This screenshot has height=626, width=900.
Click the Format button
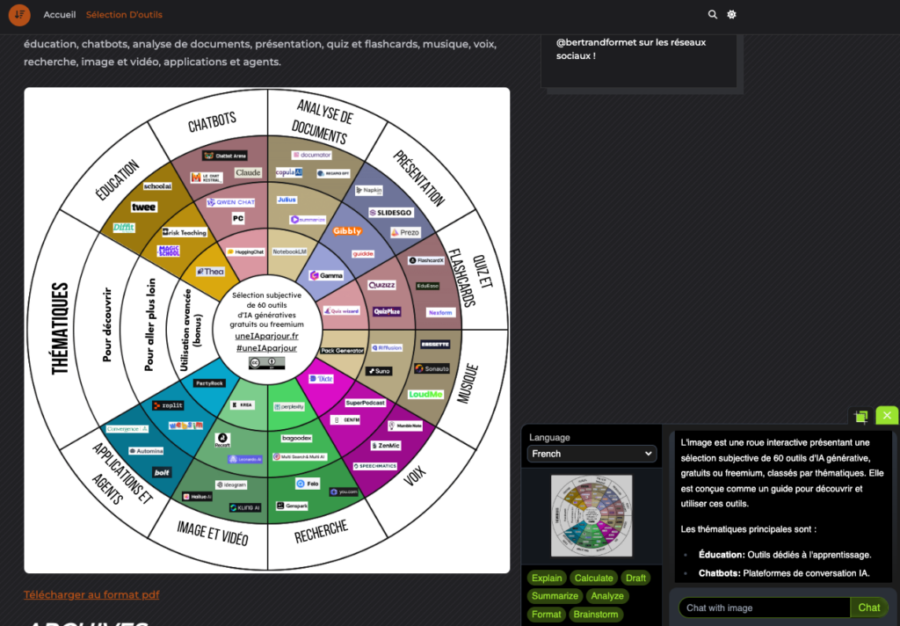point(546,615)
